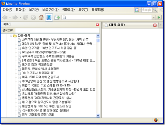Click the page icon in the address bar

coord(64,17)
